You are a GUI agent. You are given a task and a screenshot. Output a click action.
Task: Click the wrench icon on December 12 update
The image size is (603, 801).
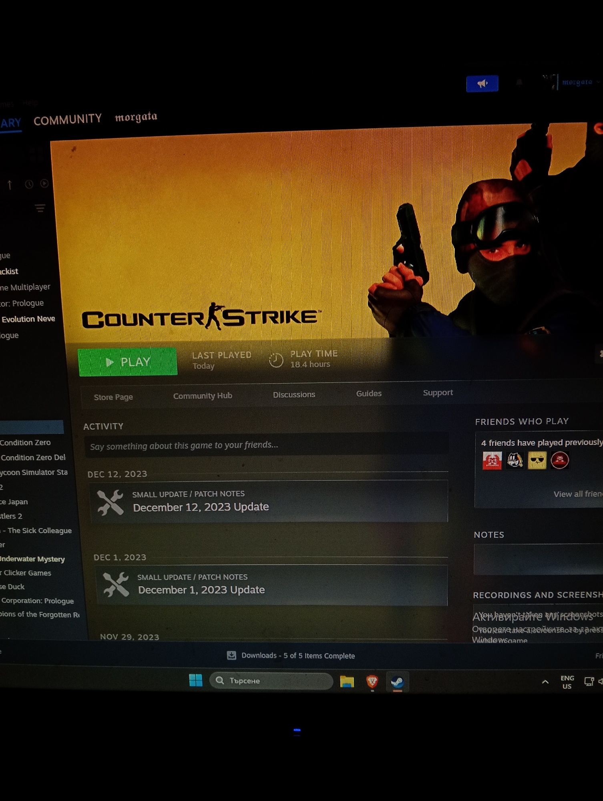pos(111,502)
